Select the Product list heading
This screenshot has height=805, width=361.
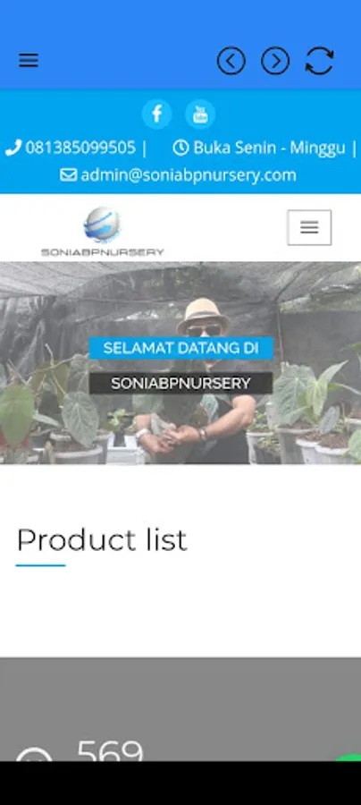[102, 540]
